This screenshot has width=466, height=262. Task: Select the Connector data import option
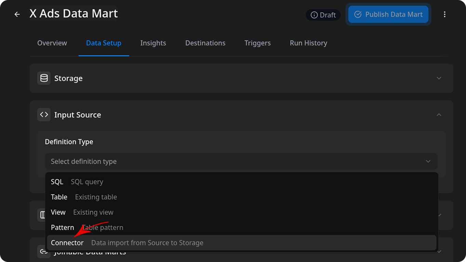pyautogui.click(x=241, y=243)
